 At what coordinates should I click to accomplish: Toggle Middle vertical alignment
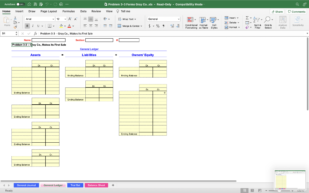[91, 19]
